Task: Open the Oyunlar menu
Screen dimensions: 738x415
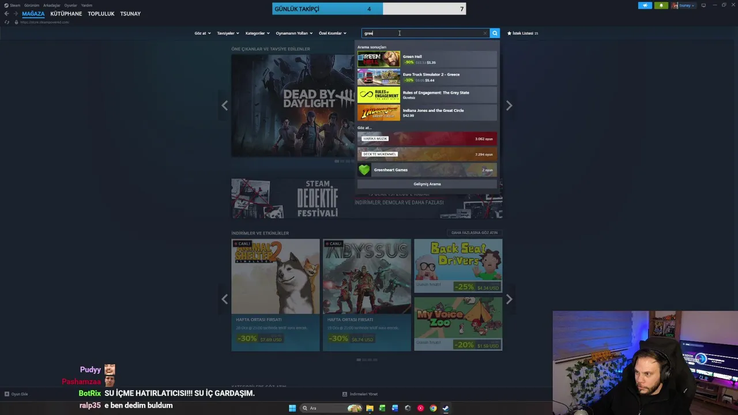Action: coord(70,5)
